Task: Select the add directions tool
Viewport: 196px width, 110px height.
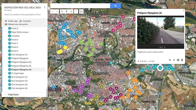Action: pos(76,12)
